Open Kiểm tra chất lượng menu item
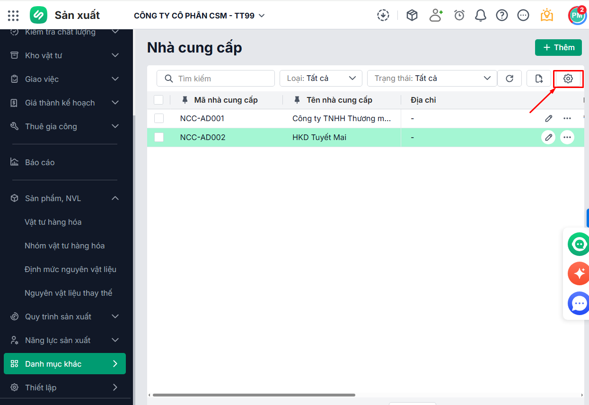This screenshot has height=405, width=589. pyautogui.click(x=65, y=33)
